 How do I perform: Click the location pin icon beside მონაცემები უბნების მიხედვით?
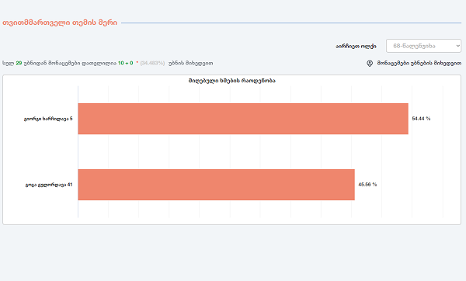pos(370,64)
